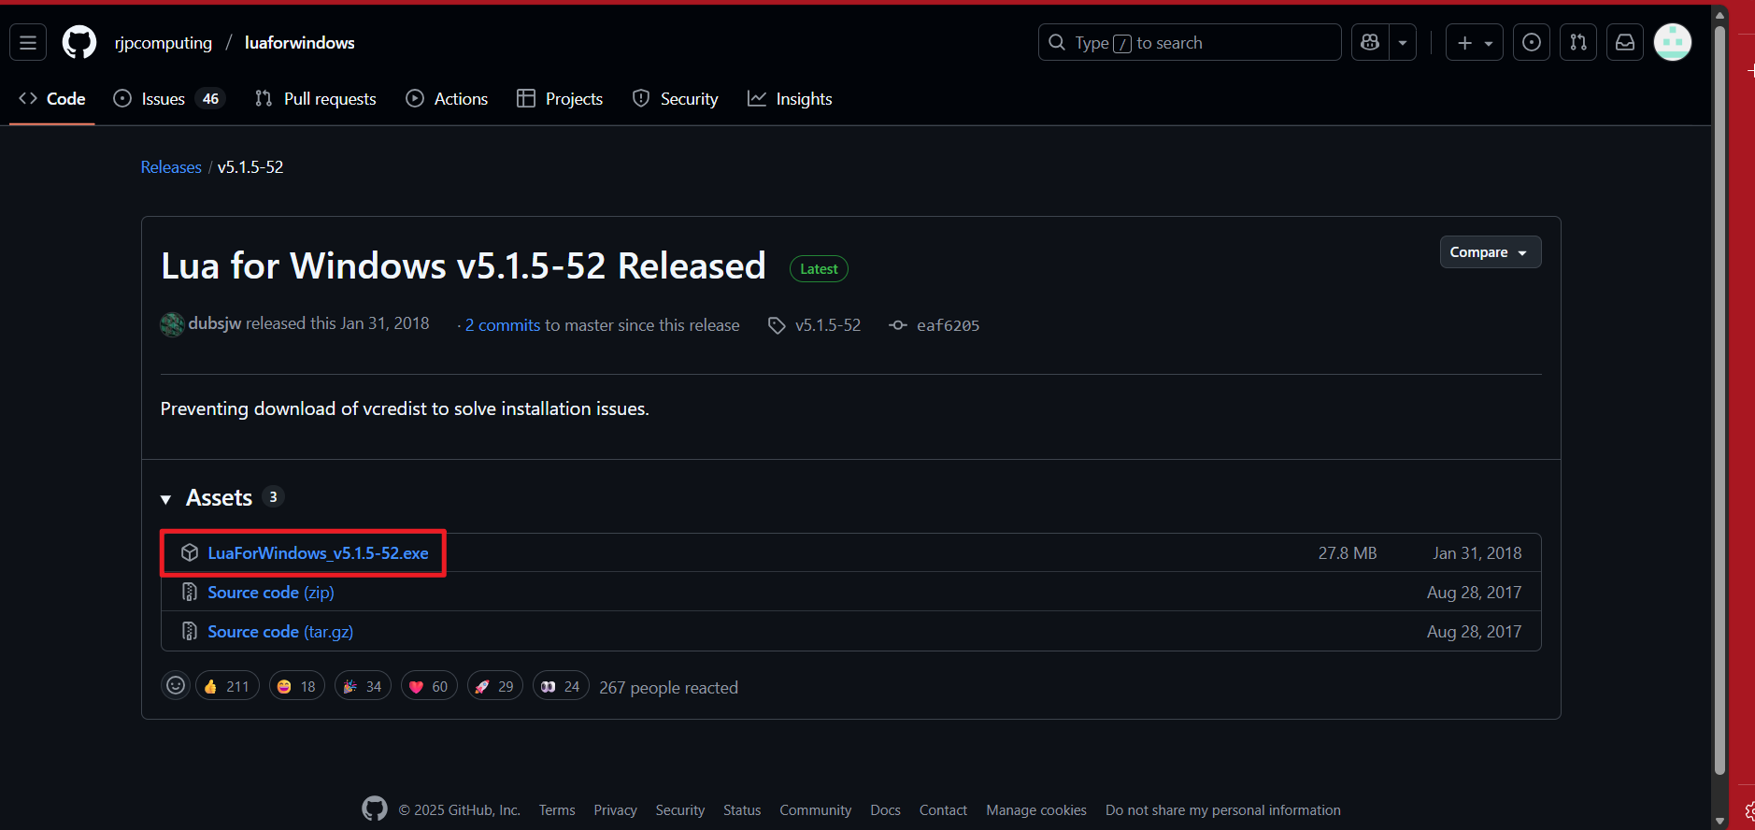Open the notifications inbox icon
This screenshot has width=1755, height=830.
tap(1625, 42)
